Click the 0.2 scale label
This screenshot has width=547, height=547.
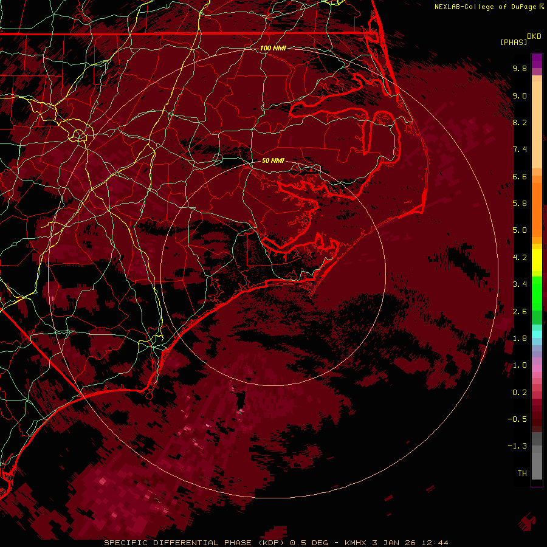pyautogui.click(x=520, y=393)
